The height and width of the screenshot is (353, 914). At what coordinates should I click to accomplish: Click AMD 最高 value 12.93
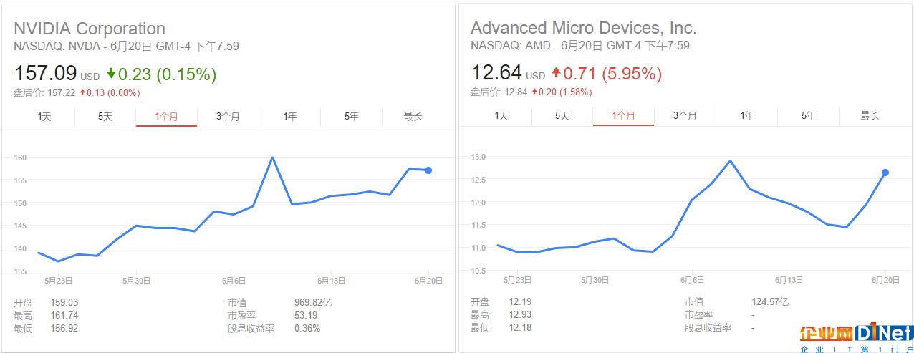pyautogui.click(x=519, y=315)
